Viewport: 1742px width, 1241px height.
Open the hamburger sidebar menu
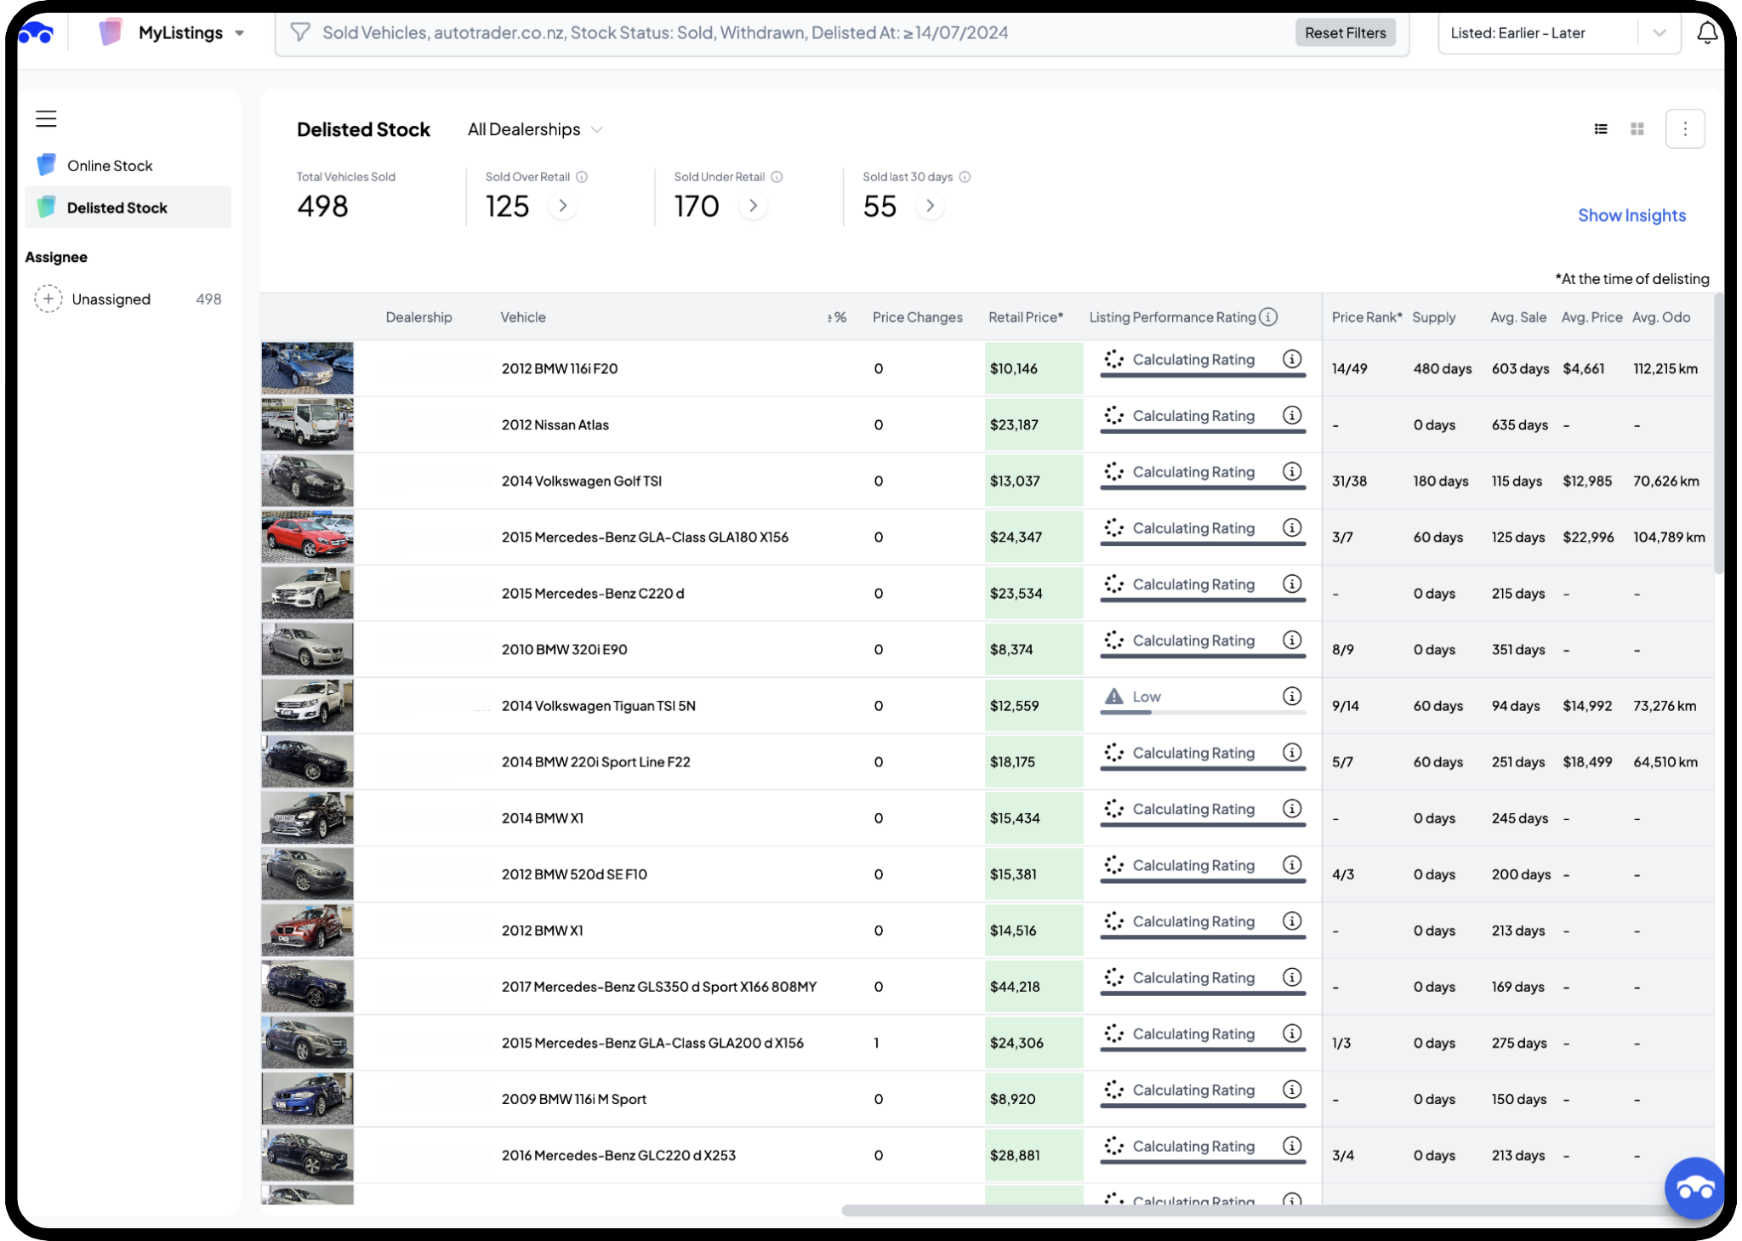pyautogui.click(x=46, y=119)
